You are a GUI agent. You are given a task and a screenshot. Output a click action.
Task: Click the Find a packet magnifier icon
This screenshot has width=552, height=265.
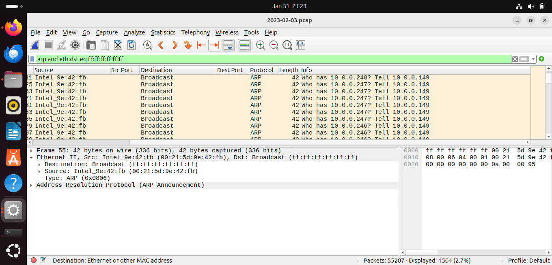pyautogui.click(x=148, y=45)
